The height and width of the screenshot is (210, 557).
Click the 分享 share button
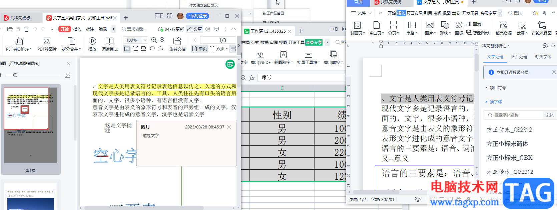(194, 29)
